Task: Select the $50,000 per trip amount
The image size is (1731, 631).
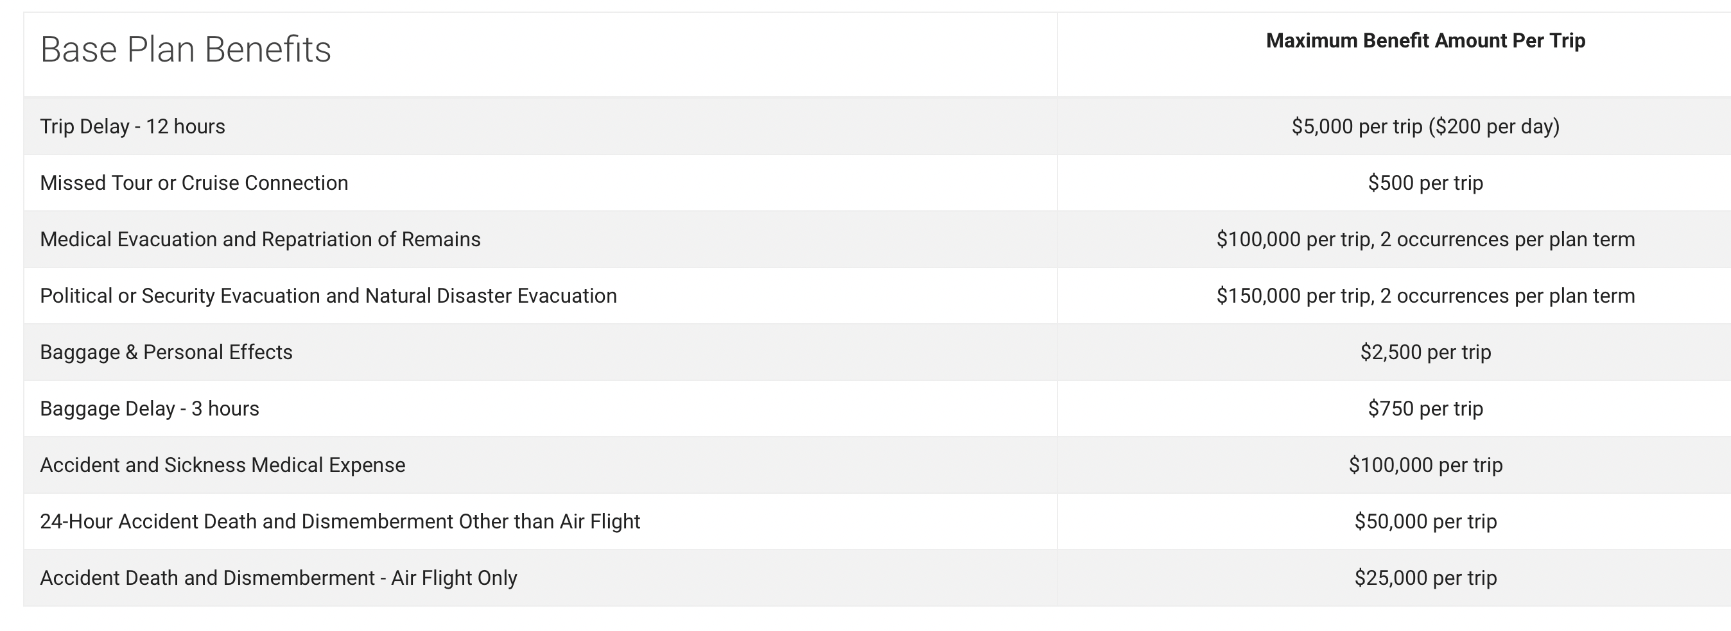Action: 1425,521
